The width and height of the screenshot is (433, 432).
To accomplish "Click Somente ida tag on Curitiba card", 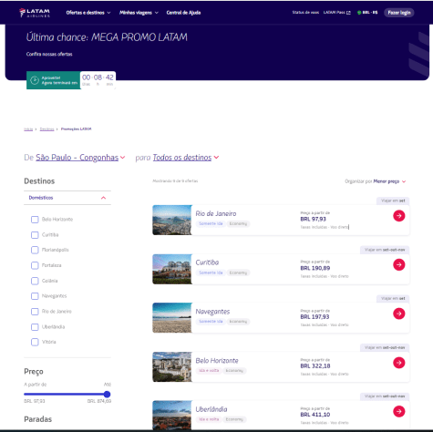I will (x=211, y=273).
